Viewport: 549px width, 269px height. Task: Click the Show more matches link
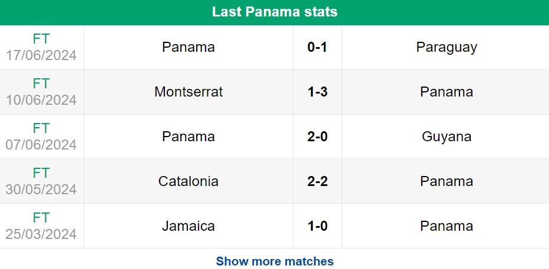[274, 261]
